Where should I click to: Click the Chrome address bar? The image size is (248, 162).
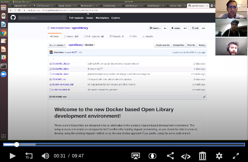pyautogui.click(x=118, y=10)
